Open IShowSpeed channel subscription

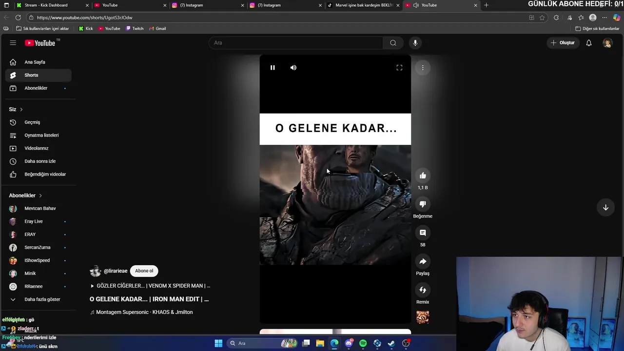(39, 260)
